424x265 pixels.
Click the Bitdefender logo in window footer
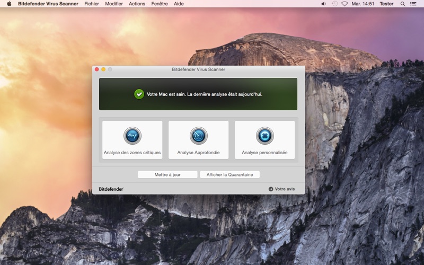[111, 189]
